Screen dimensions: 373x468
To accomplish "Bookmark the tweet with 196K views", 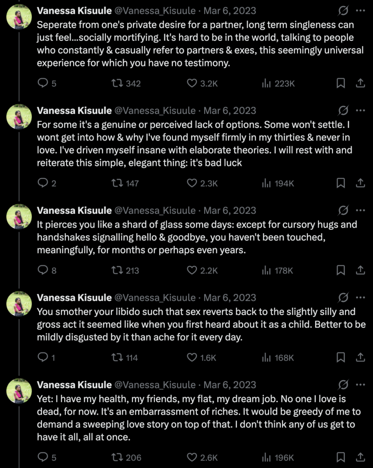I will (341, 457).
